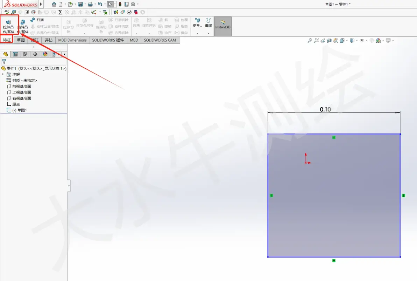
Task: Open the Display Style cube icon
Action: (x=352, y=41)
